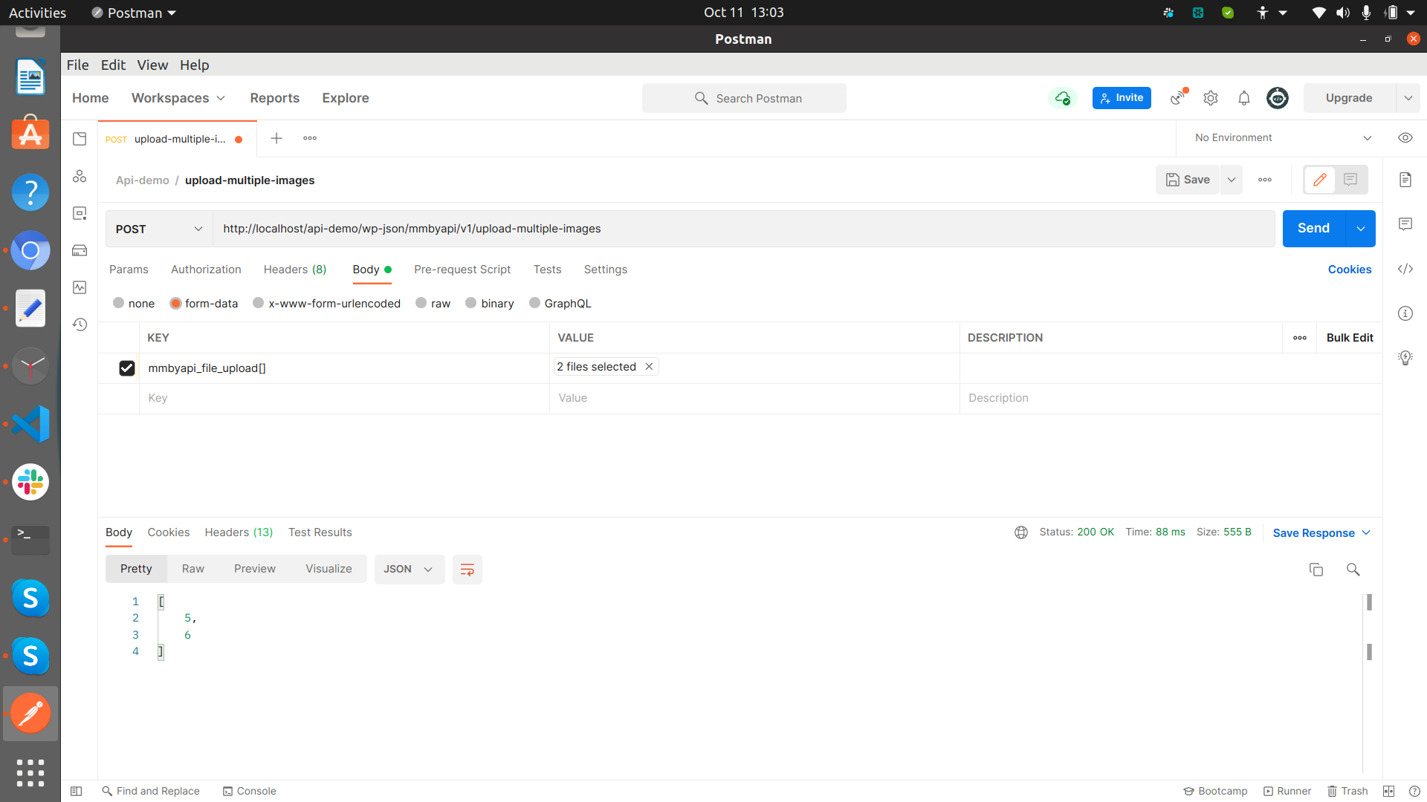Open request info icon in right sidebar
This screenshot has width=1427, height=802.
click(1405, 313)
